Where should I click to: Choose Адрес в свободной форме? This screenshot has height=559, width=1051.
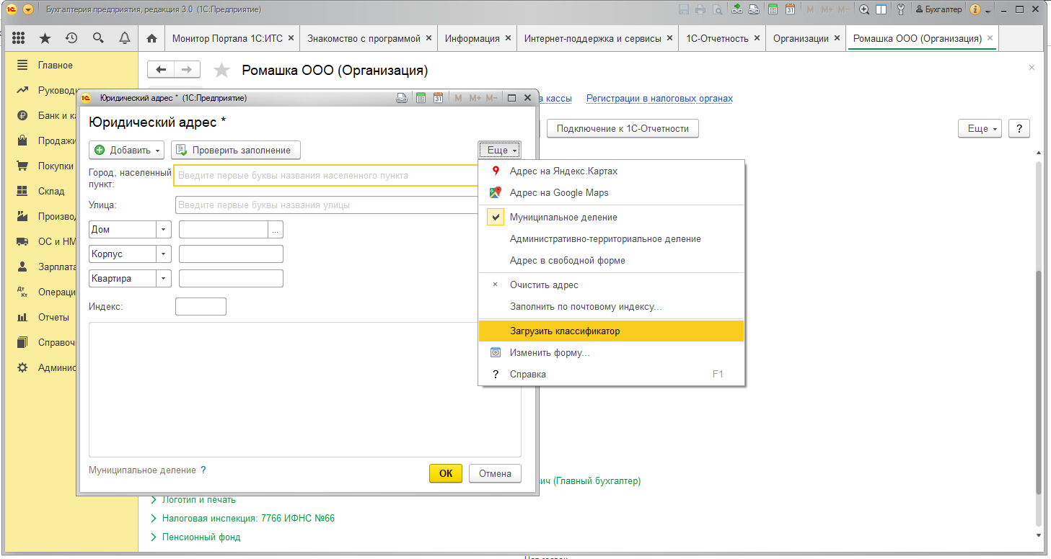(612, 260)
